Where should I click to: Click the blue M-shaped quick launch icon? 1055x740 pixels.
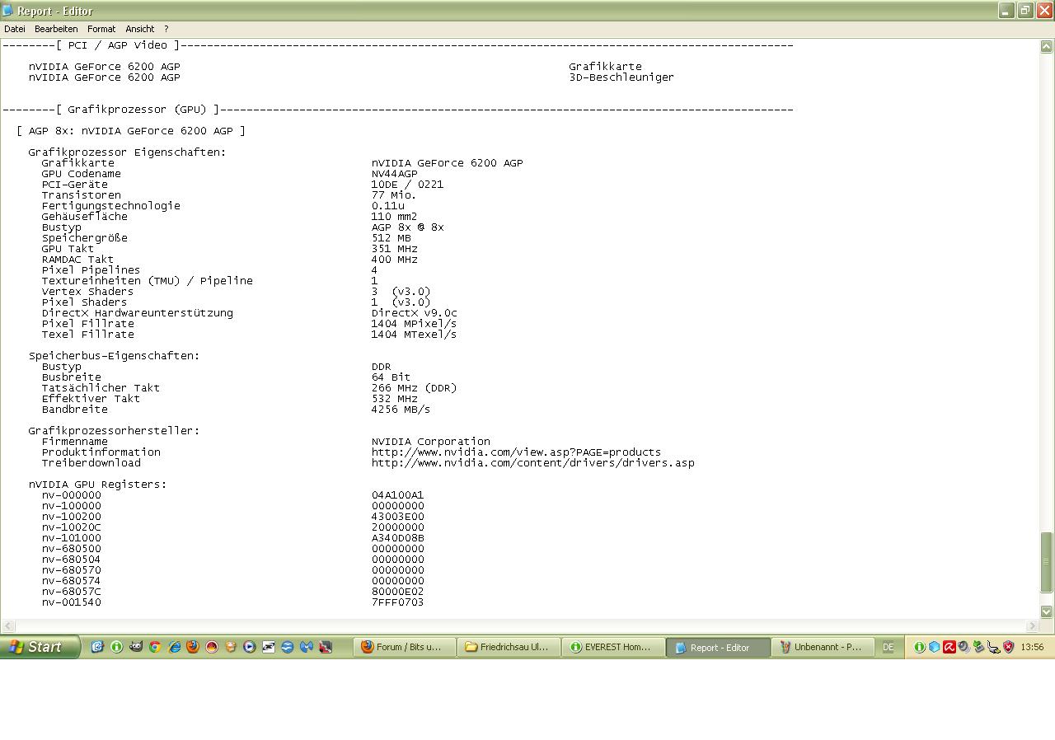pyautogui.click(x=306, y=647)
